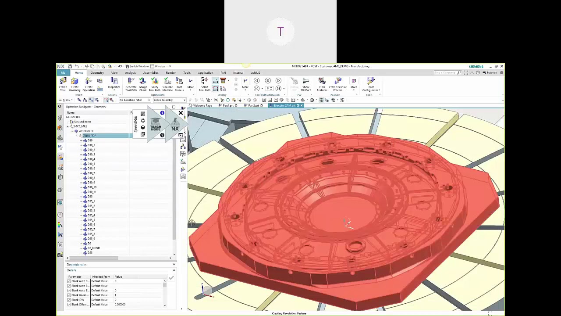This screenshot has height=316, width=561.
Task: Click the Generate Tool Path icon
Action: click(x=131, y=84)
